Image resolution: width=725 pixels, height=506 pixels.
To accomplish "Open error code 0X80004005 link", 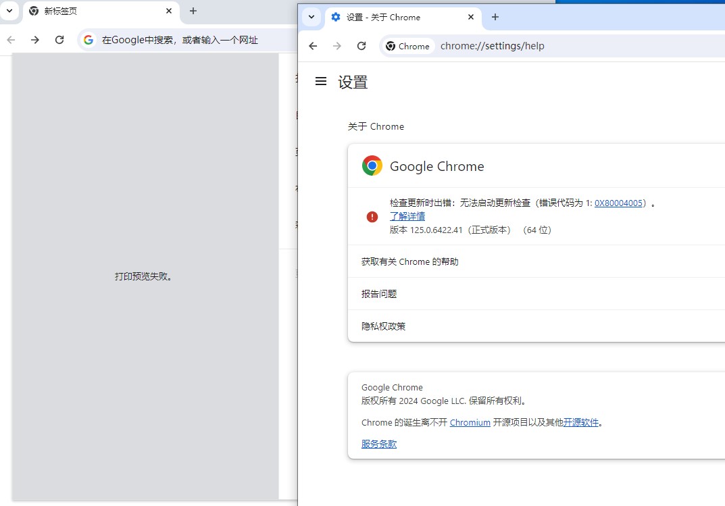I will (x=619, y=203).
